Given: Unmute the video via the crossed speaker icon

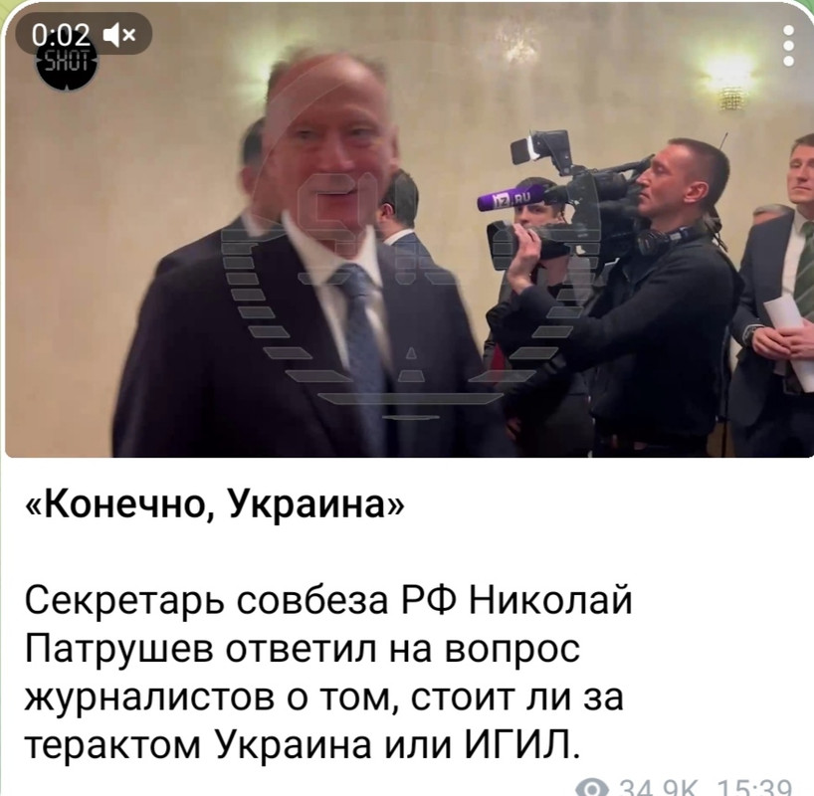Looking at the screenshot, I should tap(120, 35).
